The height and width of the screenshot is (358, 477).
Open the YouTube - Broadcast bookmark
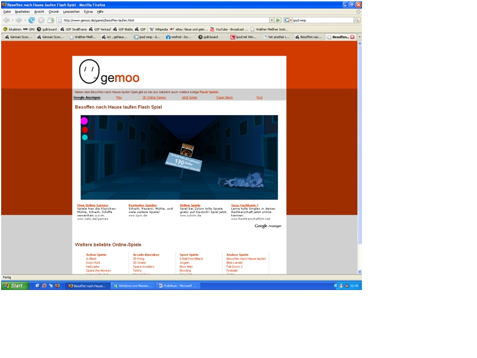coord(229,29)
